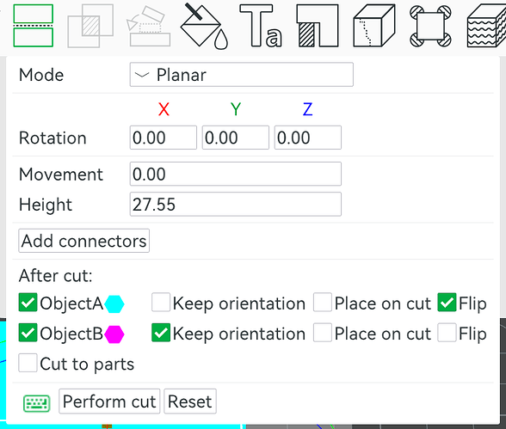Enable Place on cut for ObjectA
This screenshot has width=506, height=429.
click(x=323, y=303)
